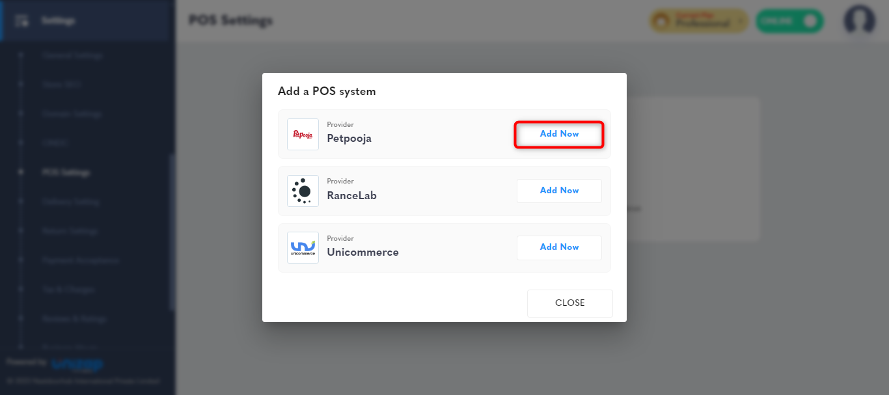This screenshot has width=889, height=395.
Task: Open the Powered by brand logo link
Action: coord(77,364)
